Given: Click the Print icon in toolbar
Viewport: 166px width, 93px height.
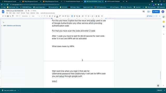Looking at the screenshot, I should pos(8,16).
